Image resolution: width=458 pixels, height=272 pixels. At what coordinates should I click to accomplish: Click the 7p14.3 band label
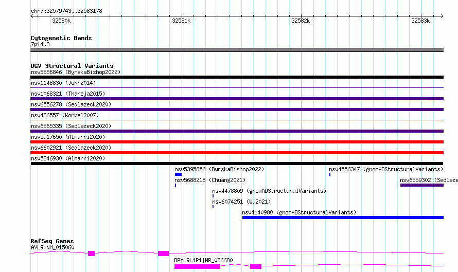tap(40, 44)
